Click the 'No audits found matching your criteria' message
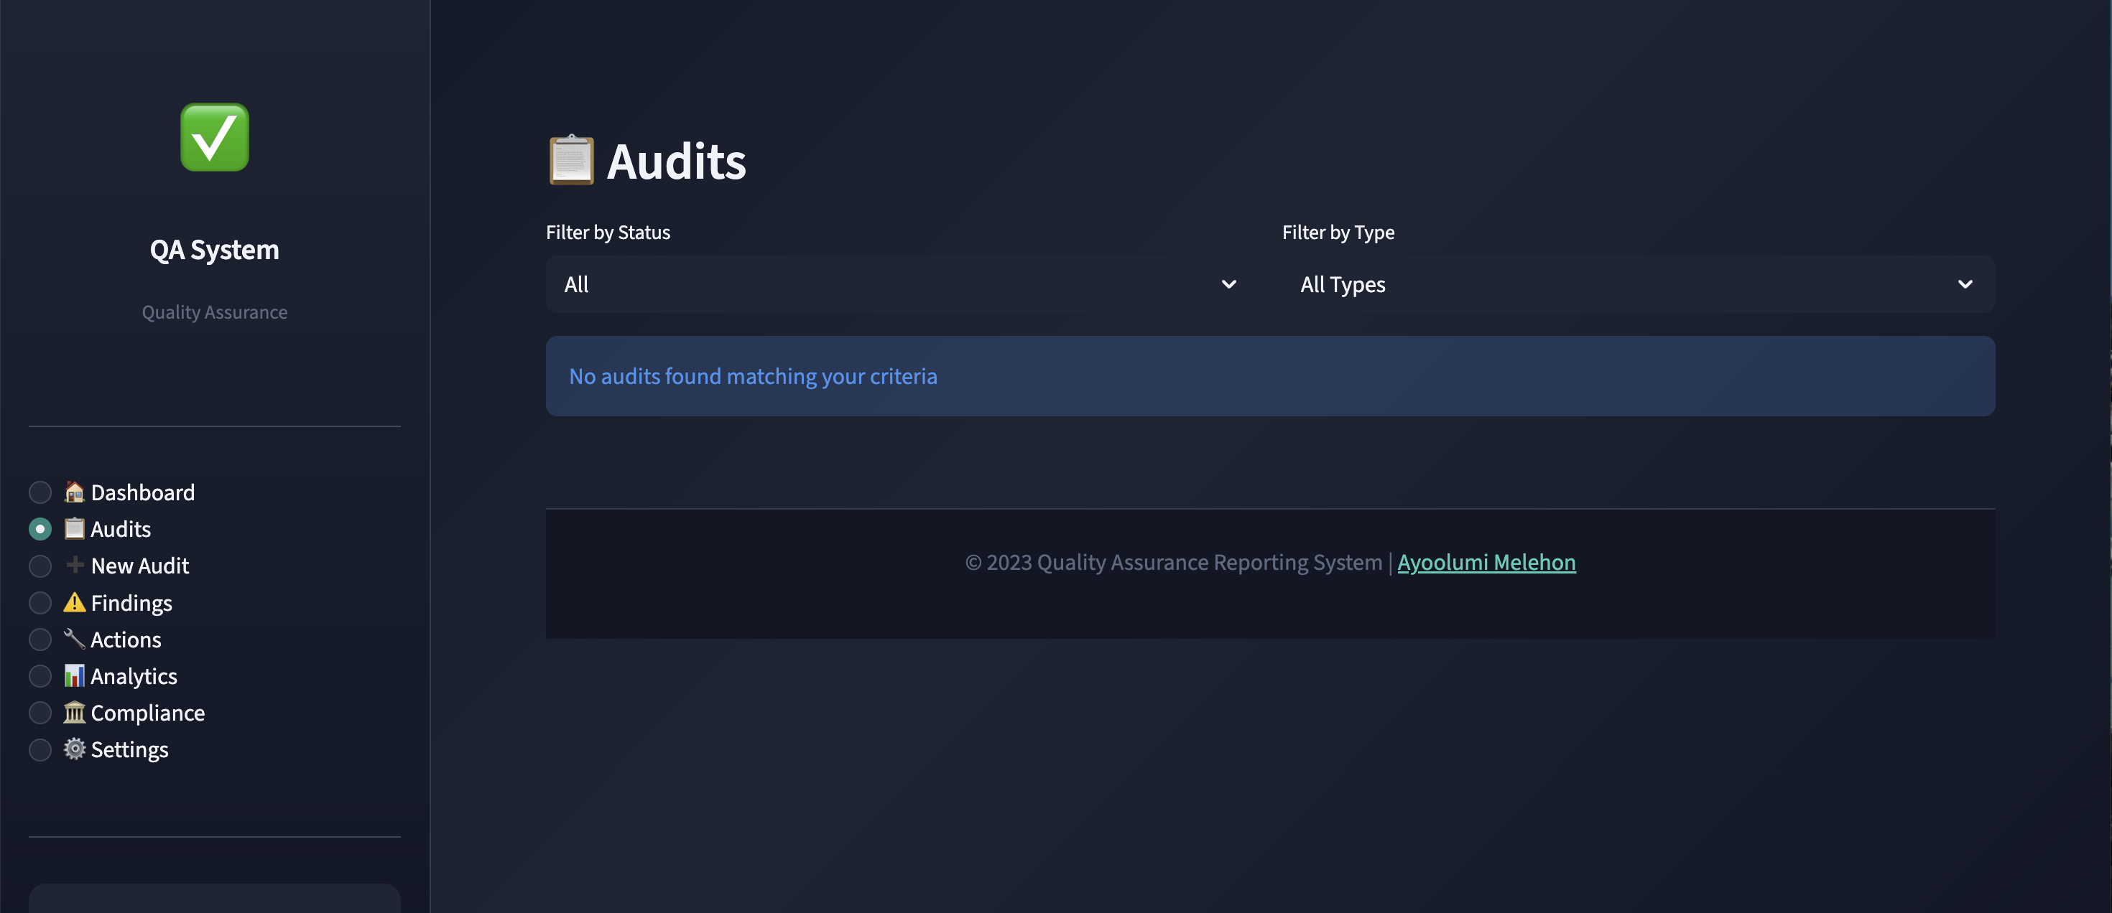This screenshot has height=913, width=2112. click(x=754, y=377)
